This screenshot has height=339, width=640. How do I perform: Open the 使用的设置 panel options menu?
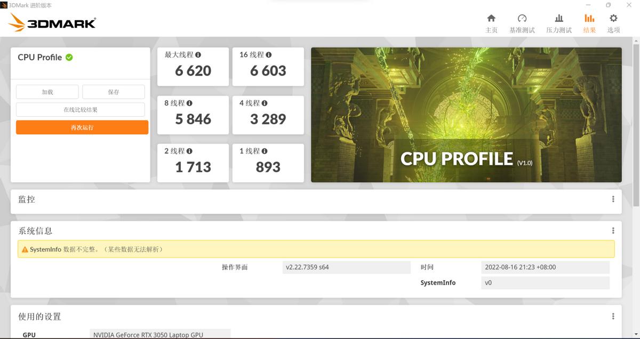click(x=612, y=316)
